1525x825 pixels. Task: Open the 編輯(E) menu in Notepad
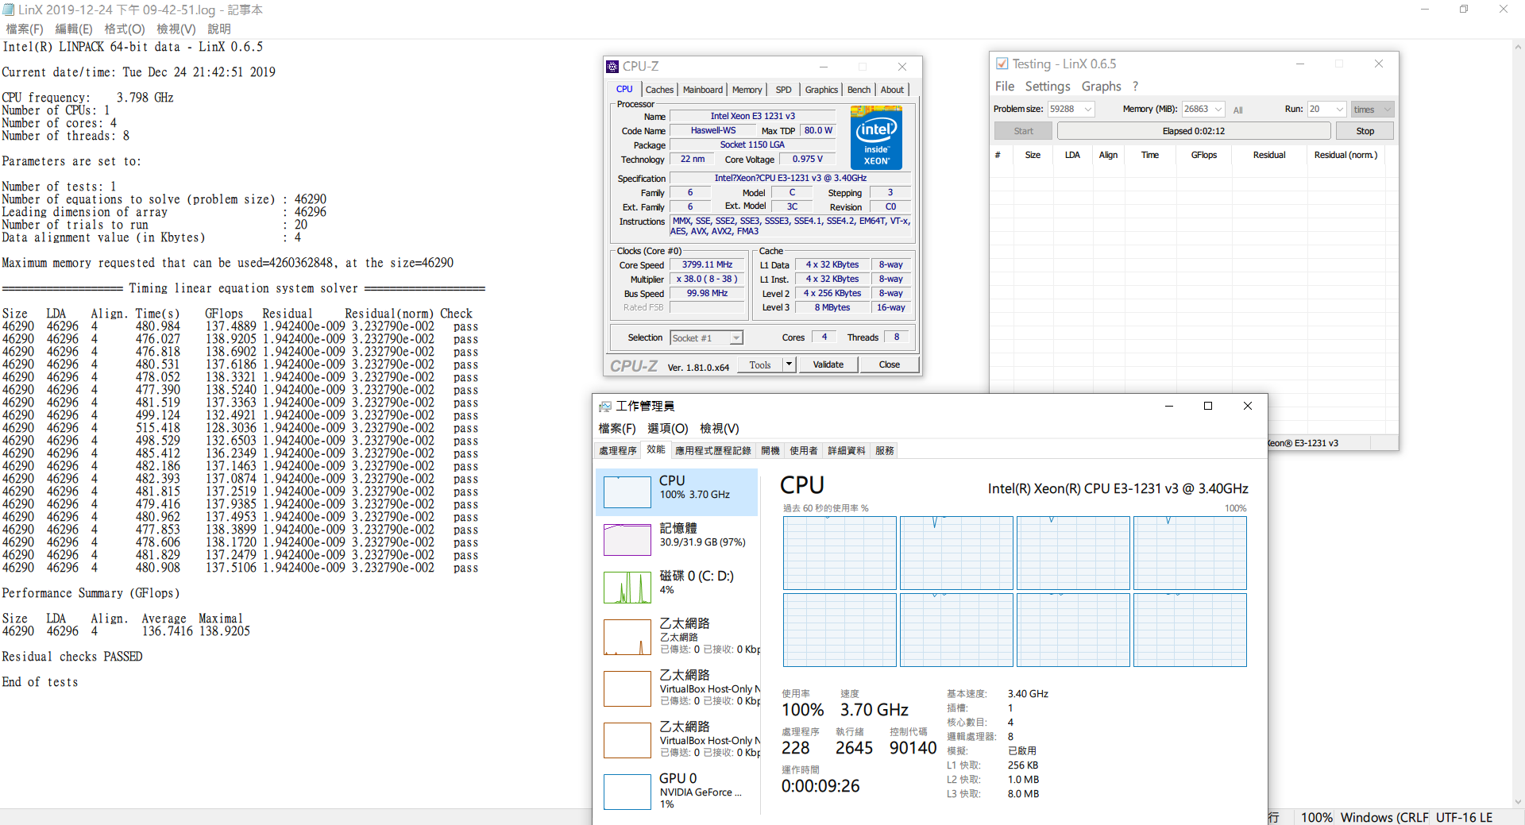point(74,29)
